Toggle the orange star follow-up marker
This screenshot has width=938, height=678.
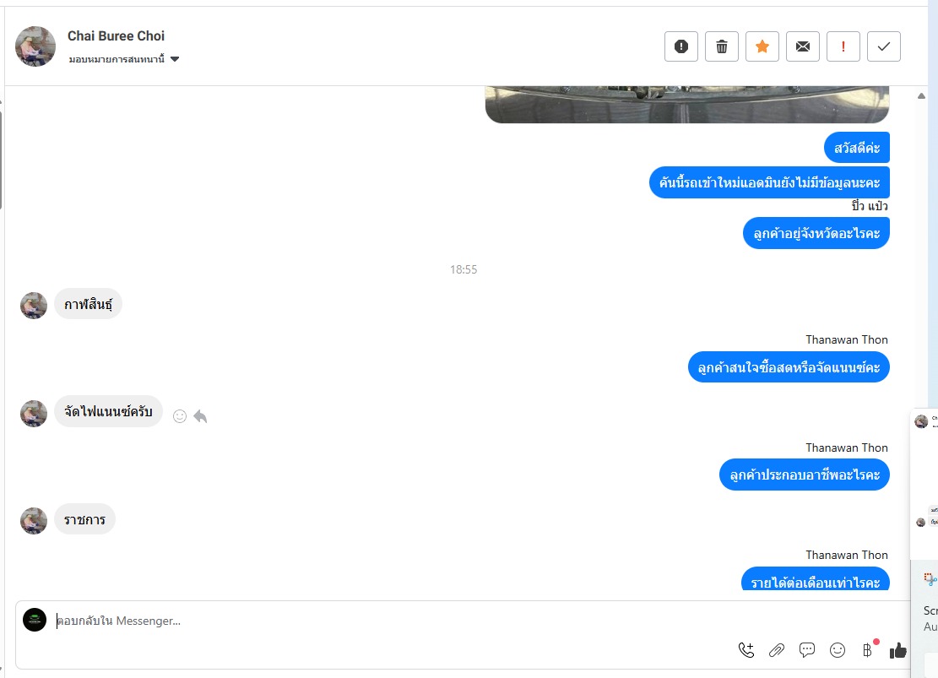click(762, 46)
